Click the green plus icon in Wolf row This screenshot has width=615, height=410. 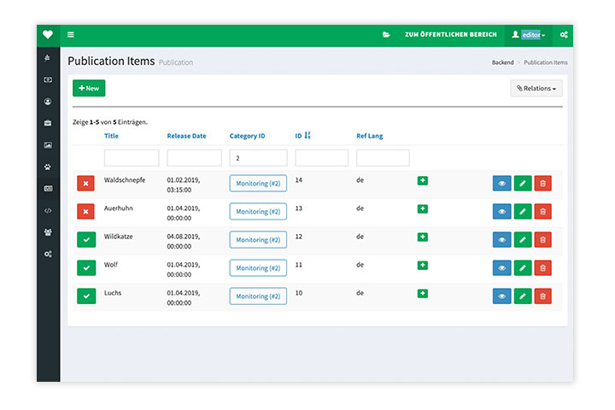pyautogui.click(x=423, y=266)
